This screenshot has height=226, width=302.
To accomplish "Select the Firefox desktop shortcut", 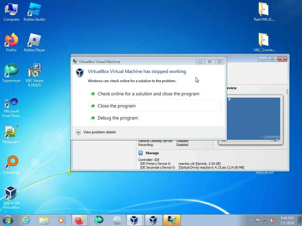I will click(12, 42).
